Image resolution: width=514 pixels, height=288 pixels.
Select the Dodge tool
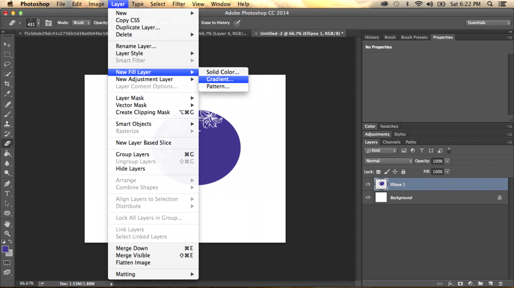(x=7, y=173)
